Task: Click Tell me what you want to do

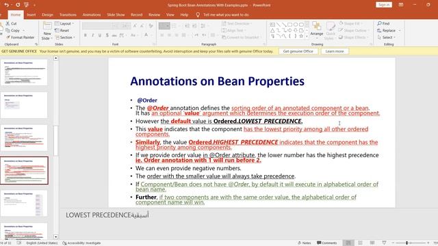Action: [226, 15]
